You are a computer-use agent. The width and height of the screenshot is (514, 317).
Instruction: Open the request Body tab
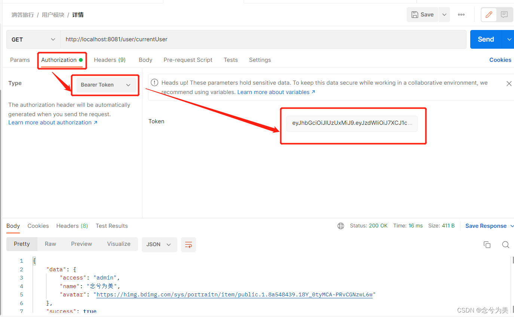click(146, 60)
